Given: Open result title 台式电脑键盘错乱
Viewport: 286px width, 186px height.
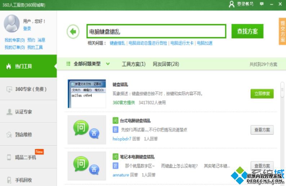Looking at the screenshot, I should [x=135, y=121].
